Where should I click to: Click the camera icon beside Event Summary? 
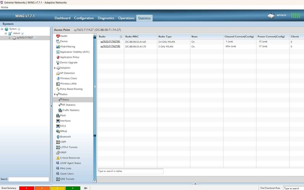click(x=86, y=188)
